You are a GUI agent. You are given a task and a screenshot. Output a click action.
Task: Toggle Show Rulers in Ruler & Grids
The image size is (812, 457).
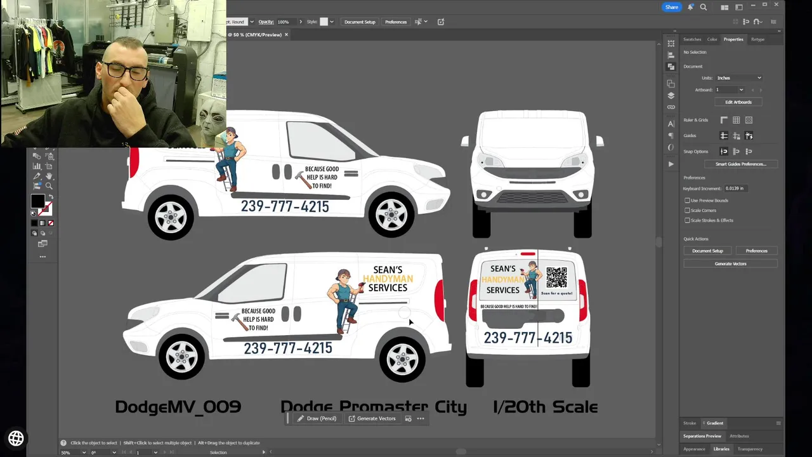(724, 120)
